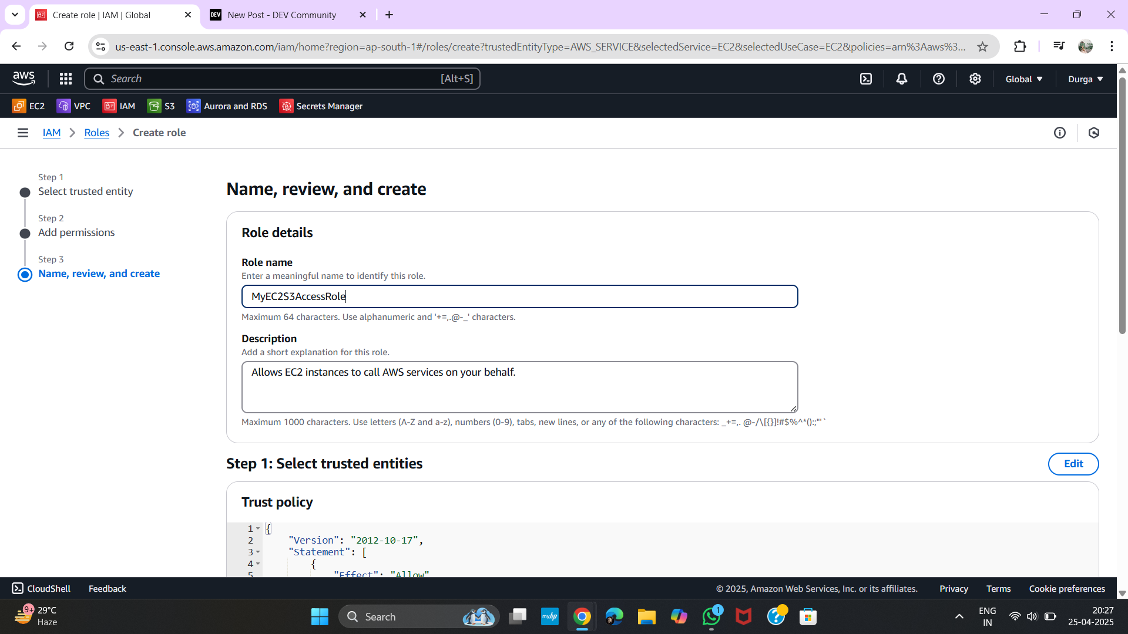Open the AWS help question mark icon
The width and height of the screenshot is (1128, 634).
coord(939,79)
